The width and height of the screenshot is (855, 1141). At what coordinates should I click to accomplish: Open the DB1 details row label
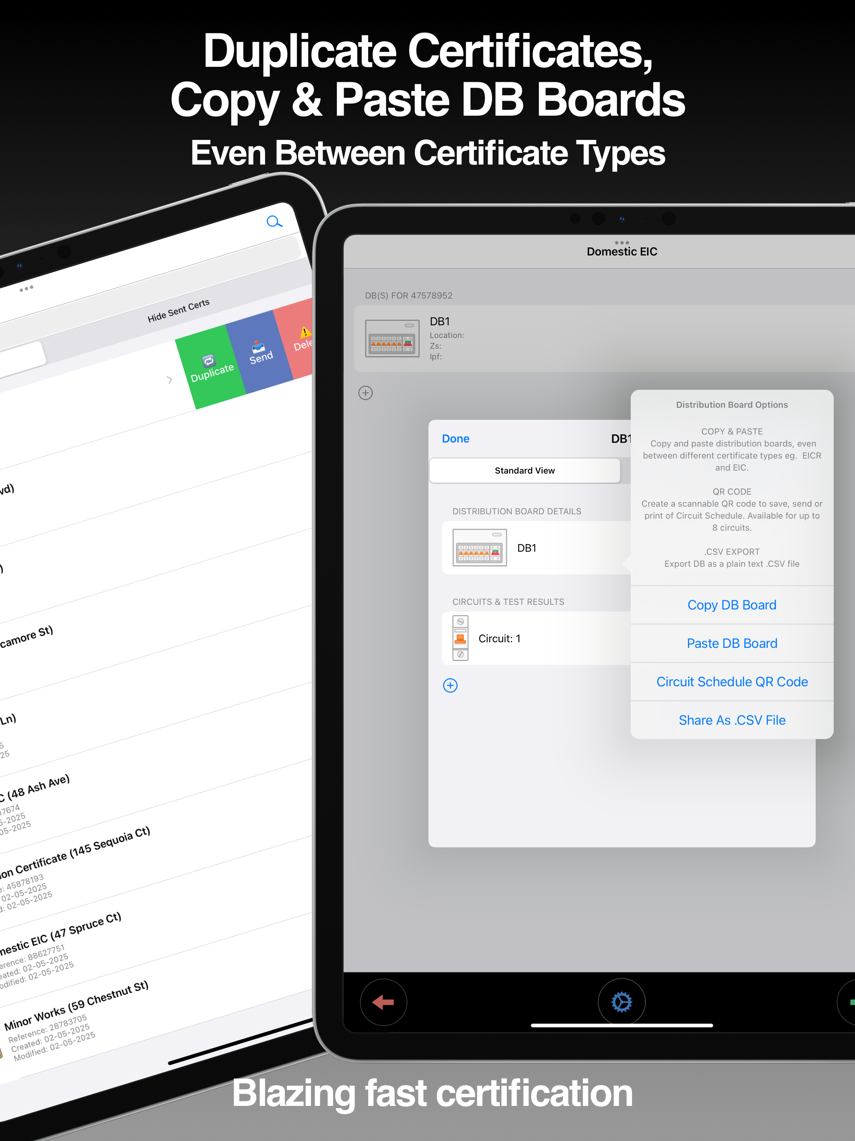(526, 548)
